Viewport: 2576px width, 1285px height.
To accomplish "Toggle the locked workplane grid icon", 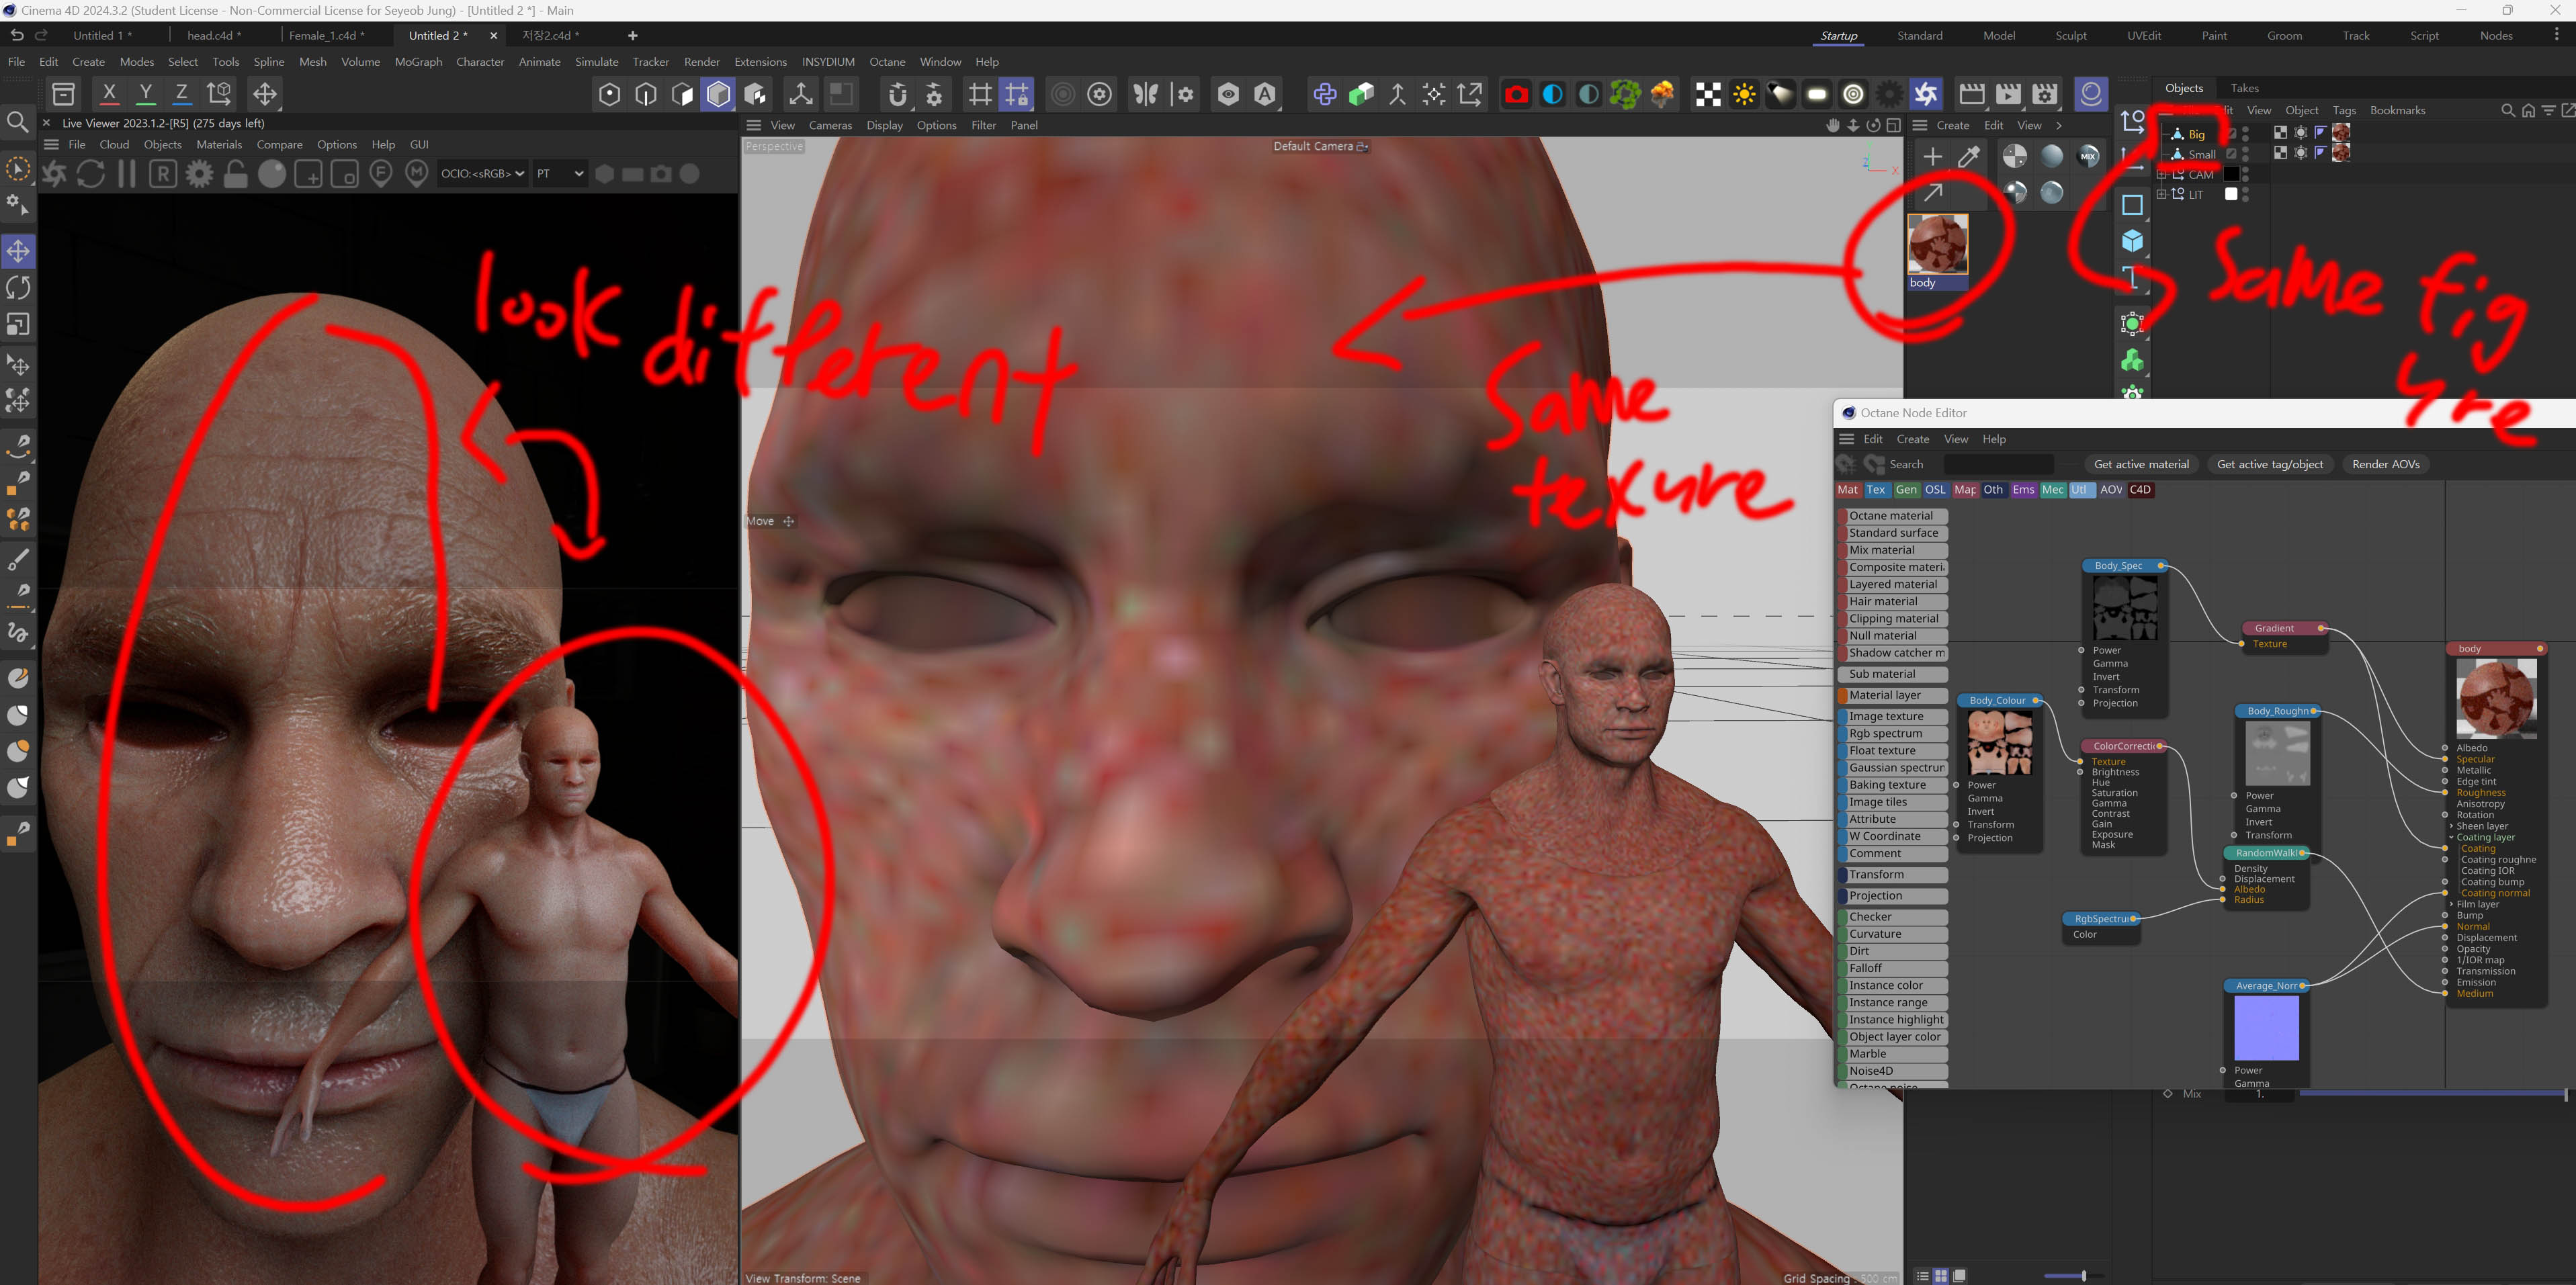I will [1017, 94].
